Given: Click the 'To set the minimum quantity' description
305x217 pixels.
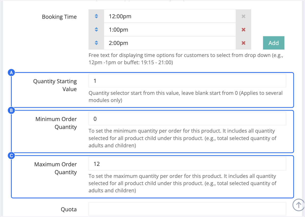Looking at the screenshot, I should click(x=182, y=138).
